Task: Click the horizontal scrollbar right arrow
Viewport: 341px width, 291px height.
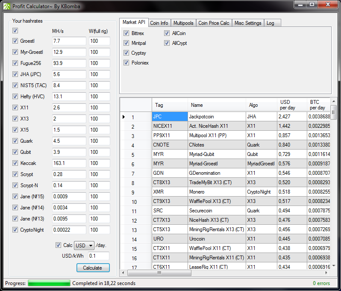Action: 326,273
